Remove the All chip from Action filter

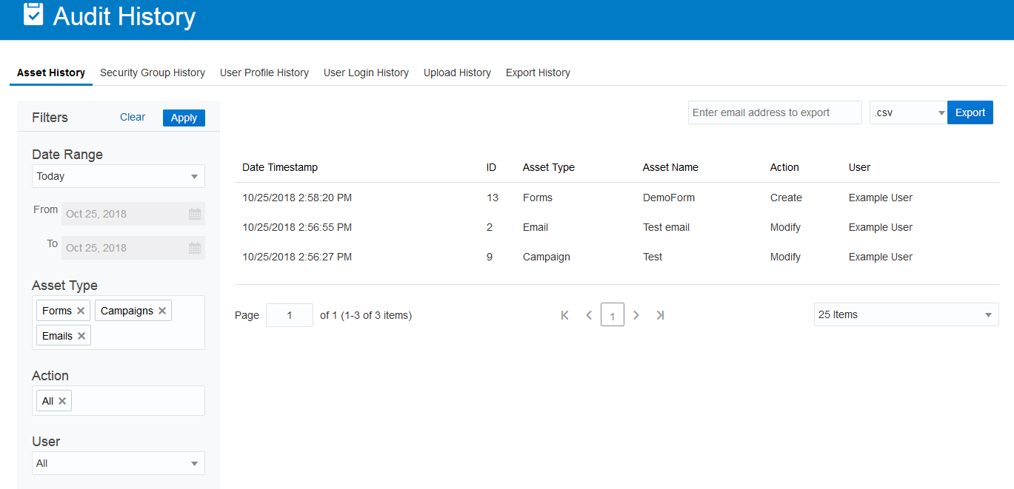pyautogui.click(x=63, y=400)
